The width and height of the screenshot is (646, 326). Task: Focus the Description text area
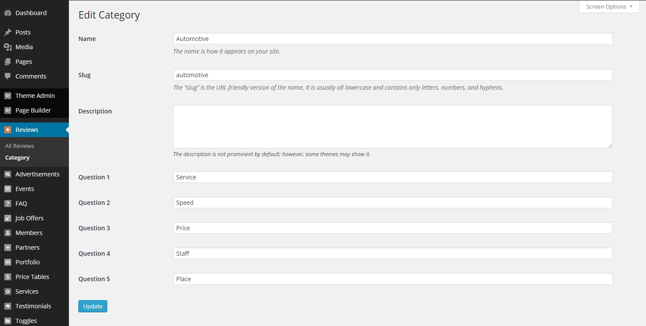tap(393, 127)
